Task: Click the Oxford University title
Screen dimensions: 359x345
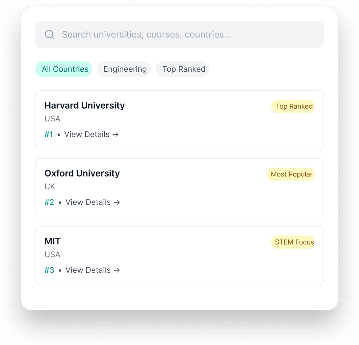Action: point(82,173)
